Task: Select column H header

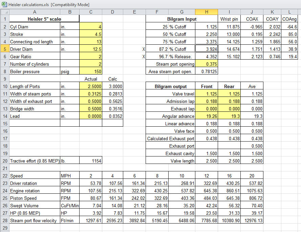Action: pyautogui.click(x=207, y=12)
